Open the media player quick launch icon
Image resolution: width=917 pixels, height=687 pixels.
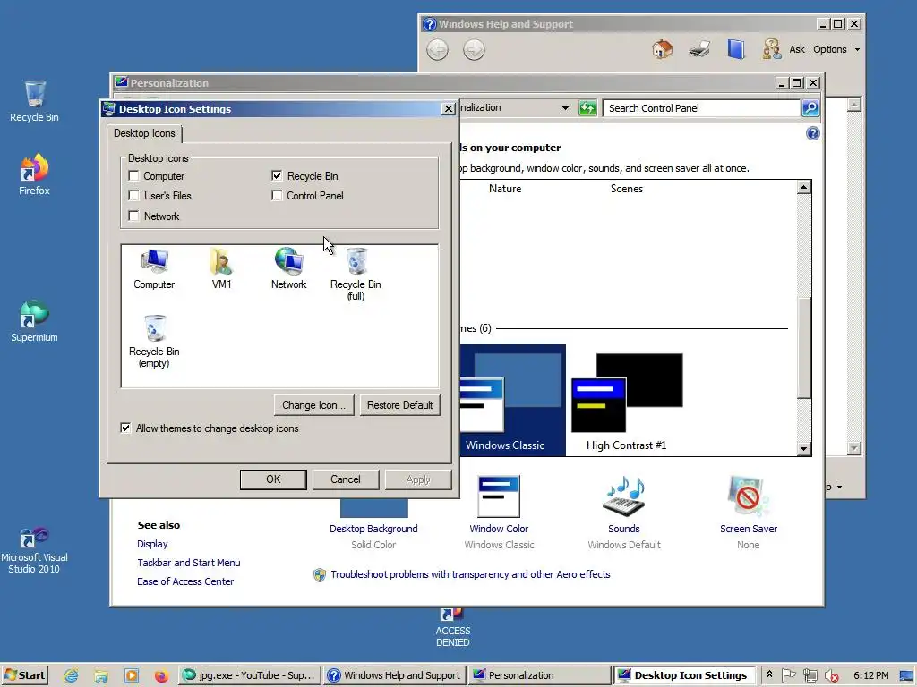click(132, 675)
